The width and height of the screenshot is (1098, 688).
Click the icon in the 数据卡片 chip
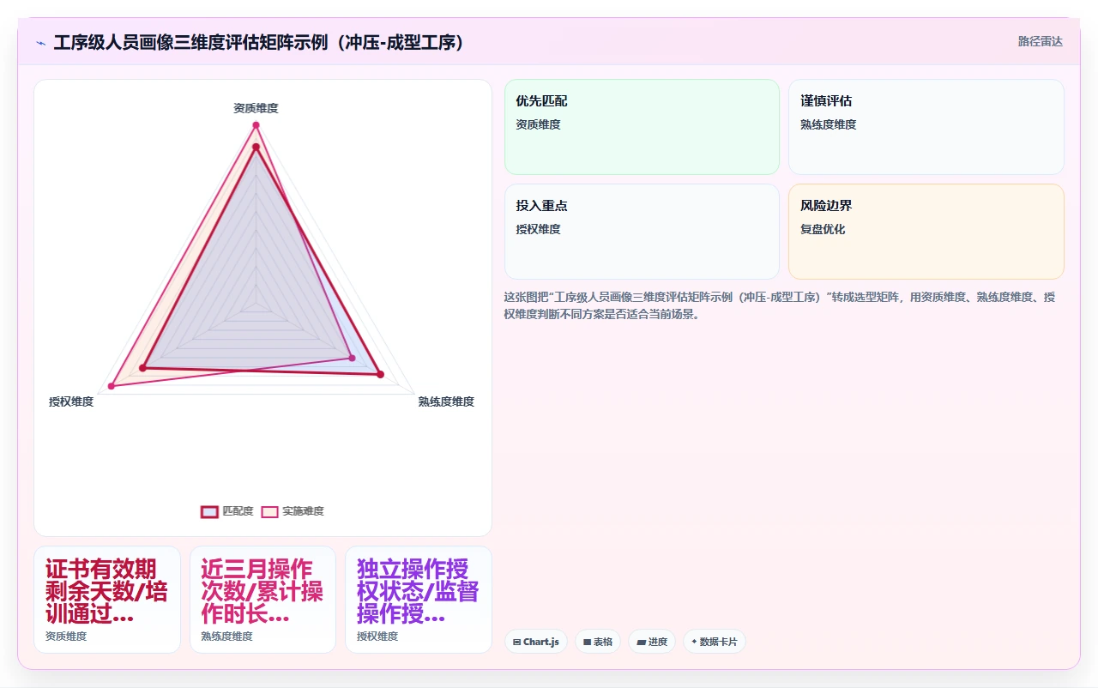point(694,642)
